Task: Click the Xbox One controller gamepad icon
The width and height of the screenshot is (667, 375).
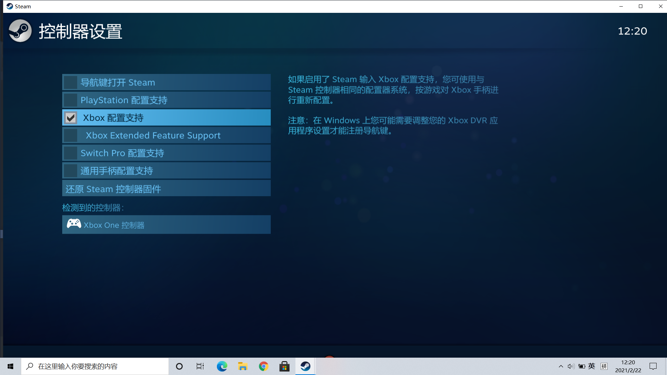Action: tap(74, 224)
